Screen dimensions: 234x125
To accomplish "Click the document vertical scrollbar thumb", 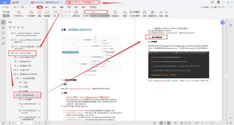I will pyautogui.click(x=227, y=76).
